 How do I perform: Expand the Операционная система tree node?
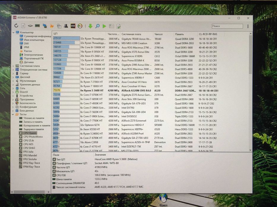coord(13,69)
